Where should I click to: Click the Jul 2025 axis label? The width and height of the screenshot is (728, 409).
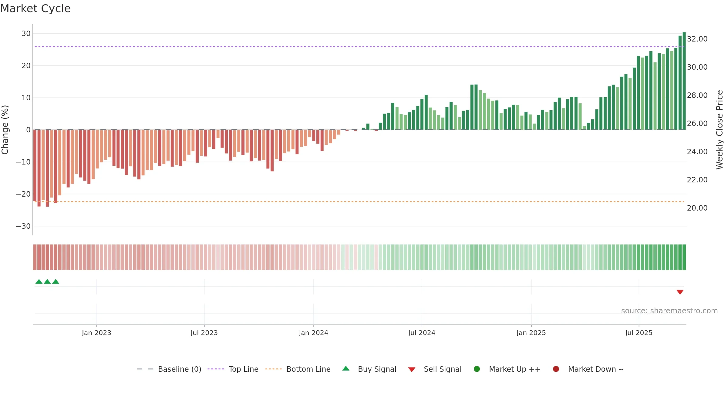(639, 333)
